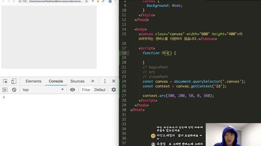Click the webcam video thumbnail
This screenshot has width=261, height=146.
click(233, 134)
